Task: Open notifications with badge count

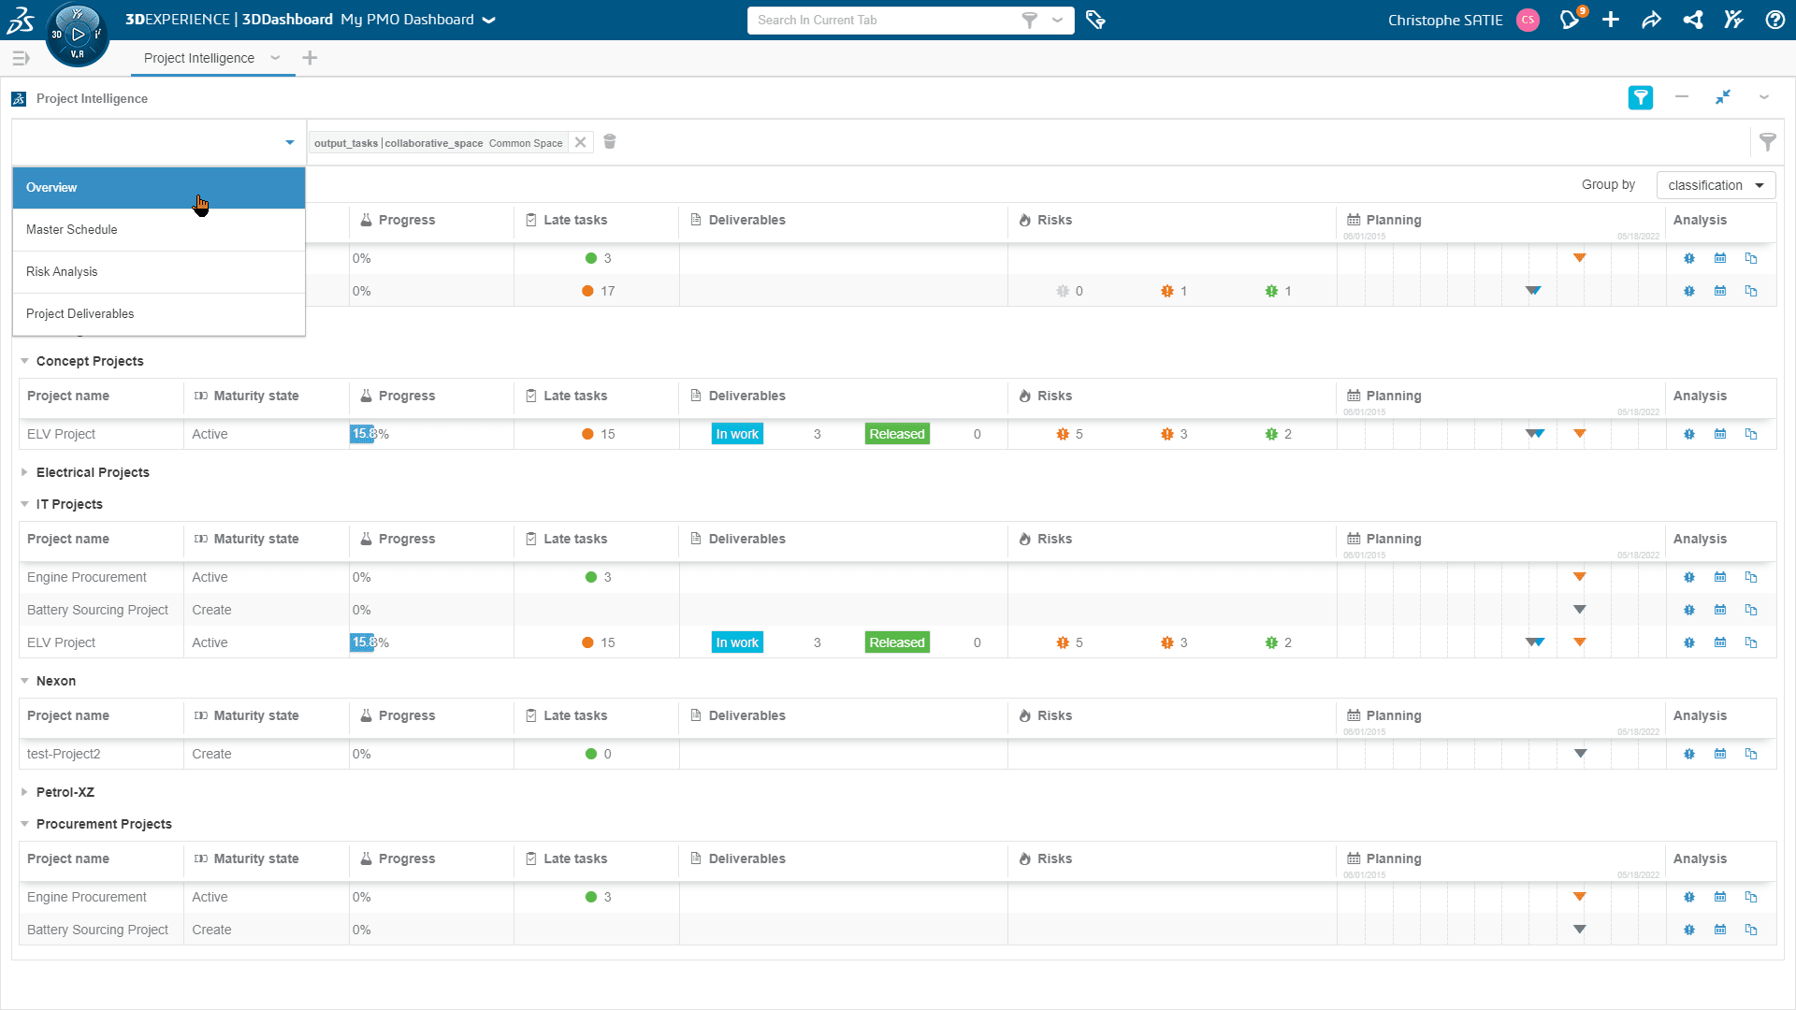Action: tap(1570, 20)
